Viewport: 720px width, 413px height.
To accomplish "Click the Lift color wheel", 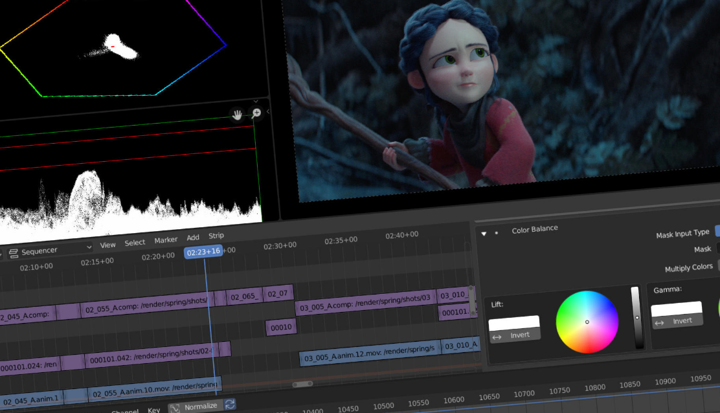I will (587, 322).
